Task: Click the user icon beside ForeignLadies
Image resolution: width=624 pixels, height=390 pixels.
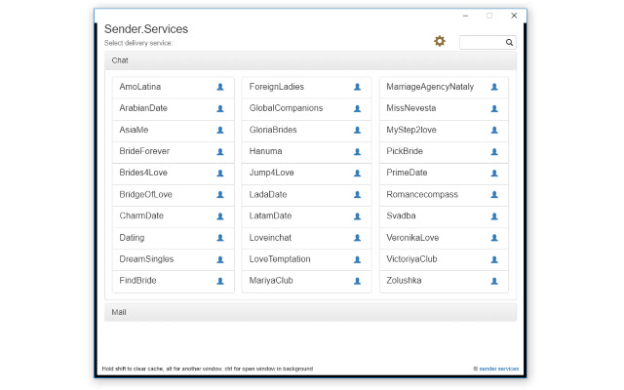Action: point(358,87)
